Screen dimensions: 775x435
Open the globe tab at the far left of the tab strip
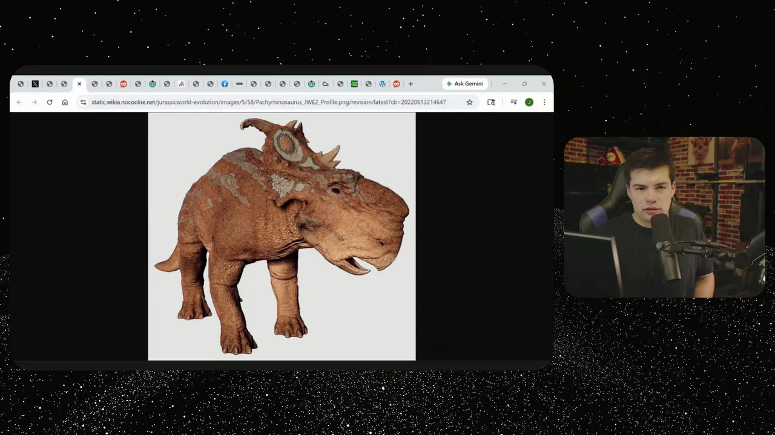click(21, 84)
